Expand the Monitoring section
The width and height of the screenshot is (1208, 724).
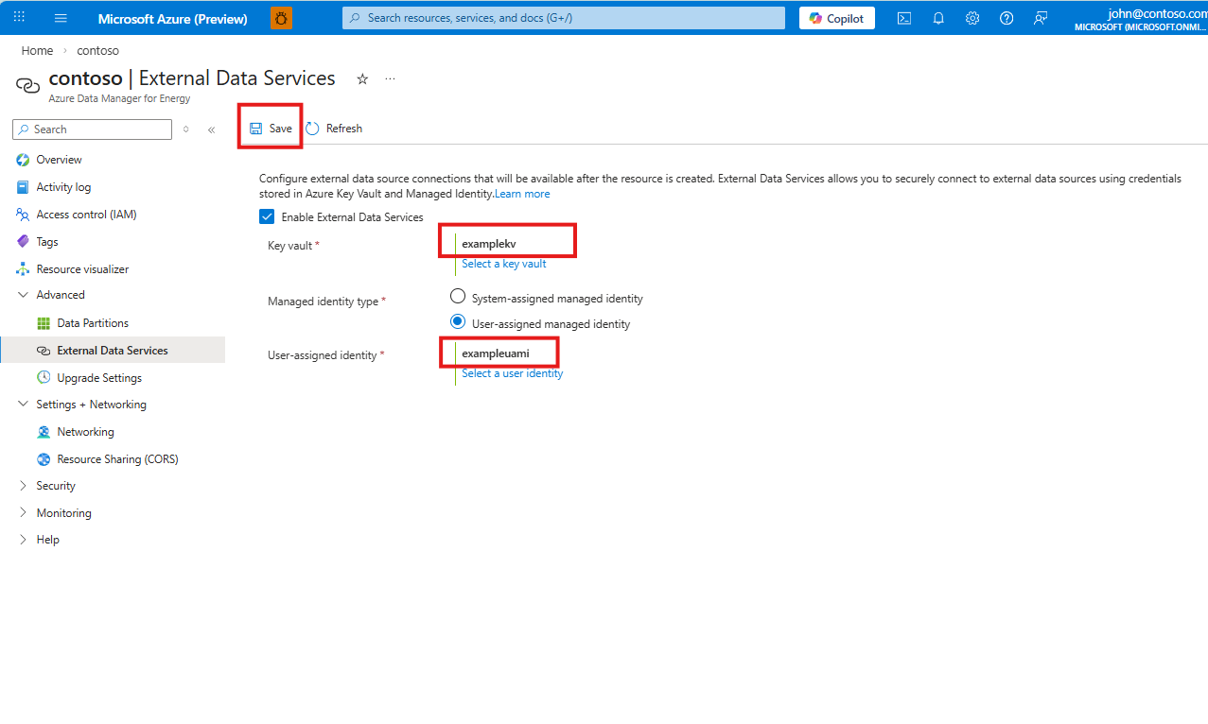(24, 513)
